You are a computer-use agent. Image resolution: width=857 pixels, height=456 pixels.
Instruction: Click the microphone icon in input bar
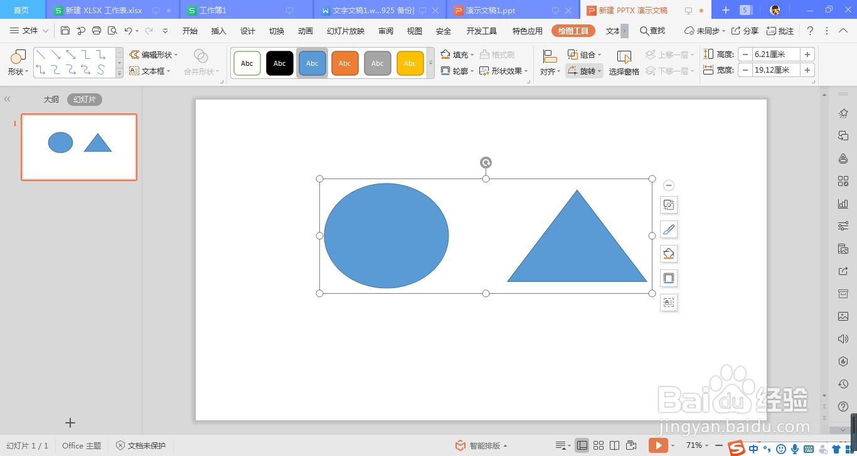[x=795, y=448]
